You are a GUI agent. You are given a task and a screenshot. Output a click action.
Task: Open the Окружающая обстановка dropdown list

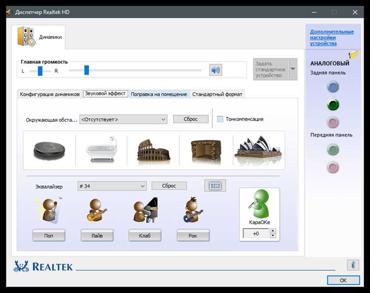[123, 119]
